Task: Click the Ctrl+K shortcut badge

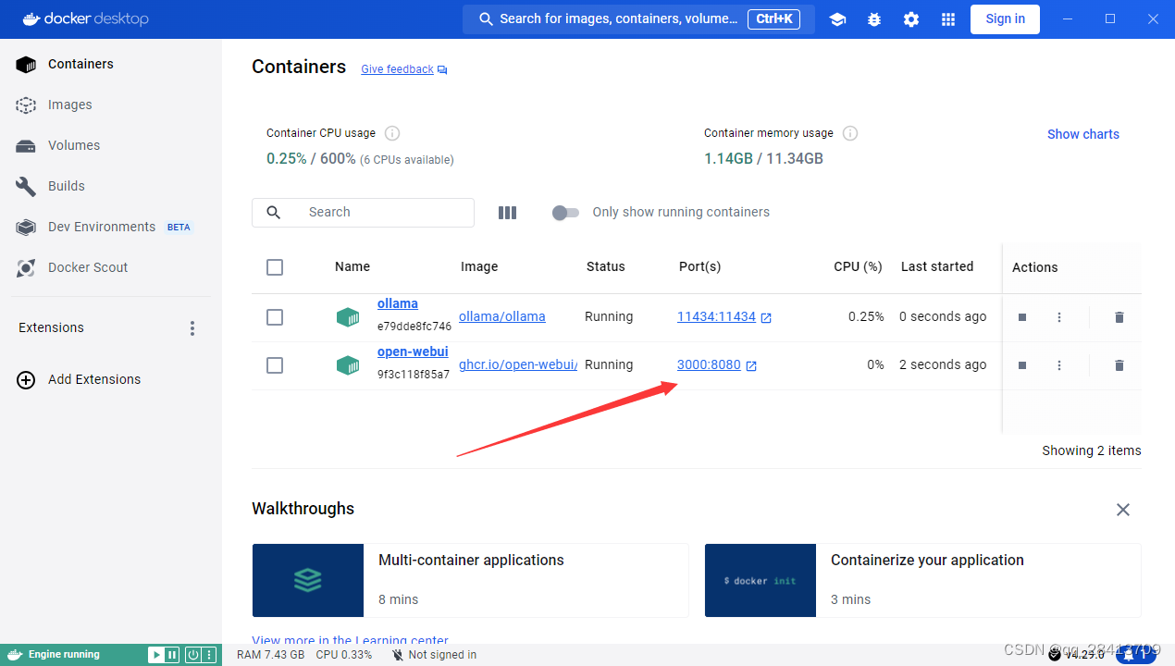Action: (773, 18)
